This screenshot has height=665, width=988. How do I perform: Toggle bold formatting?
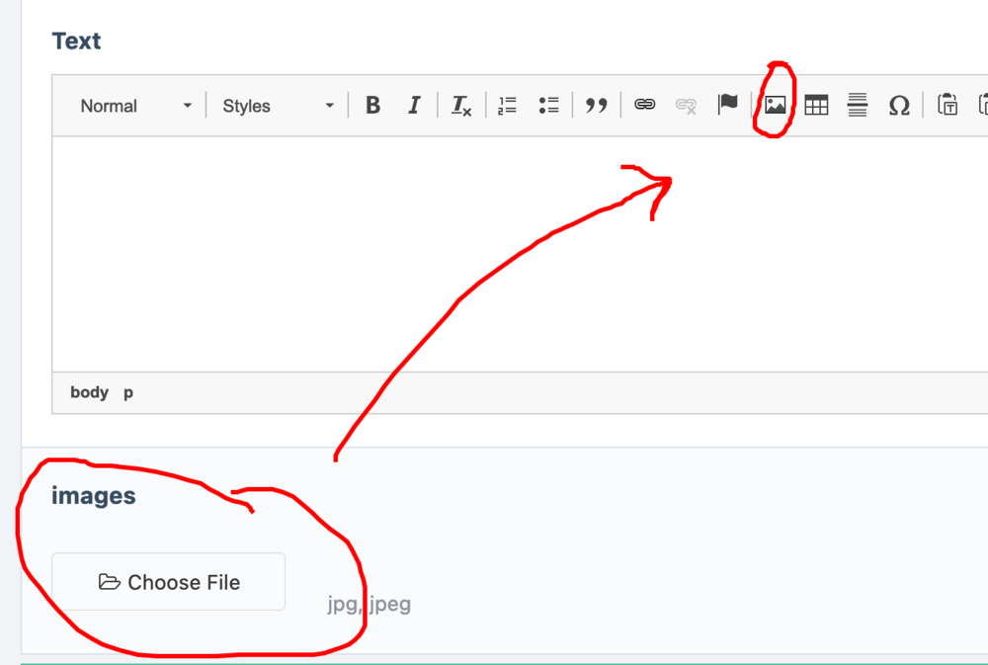[x=372, y=106]
